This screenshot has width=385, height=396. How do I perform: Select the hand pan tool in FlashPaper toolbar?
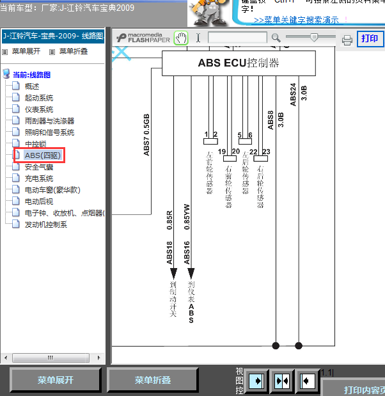coord(181,38)
